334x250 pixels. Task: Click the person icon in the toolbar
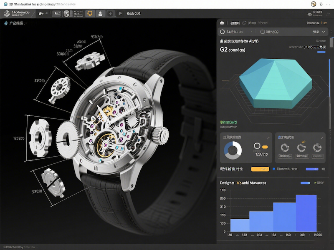point(100,13)
